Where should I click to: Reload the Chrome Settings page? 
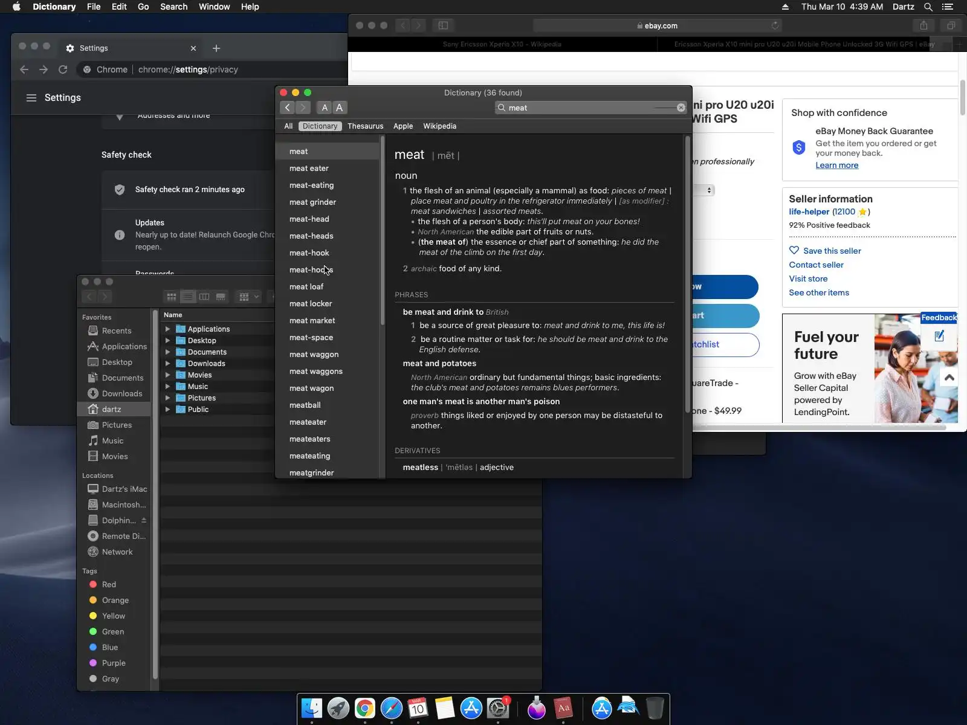click(x=63, y=69)
